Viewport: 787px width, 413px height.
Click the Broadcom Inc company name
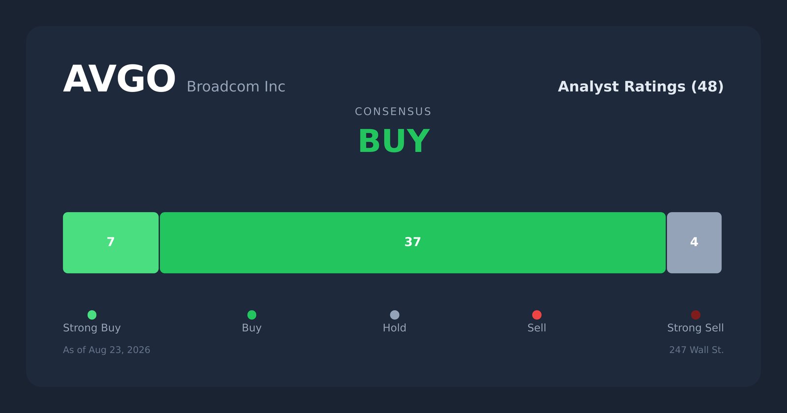tap(236, 87)
